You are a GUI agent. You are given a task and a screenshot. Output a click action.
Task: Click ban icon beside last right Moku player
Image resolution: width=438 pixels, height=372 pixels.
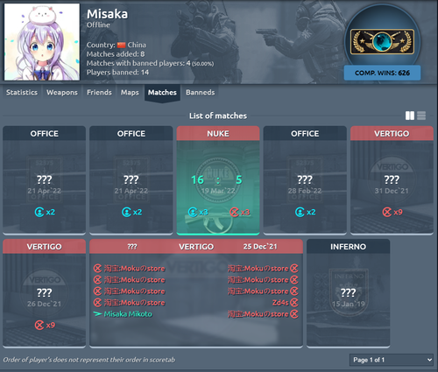(x=294, y=314)
